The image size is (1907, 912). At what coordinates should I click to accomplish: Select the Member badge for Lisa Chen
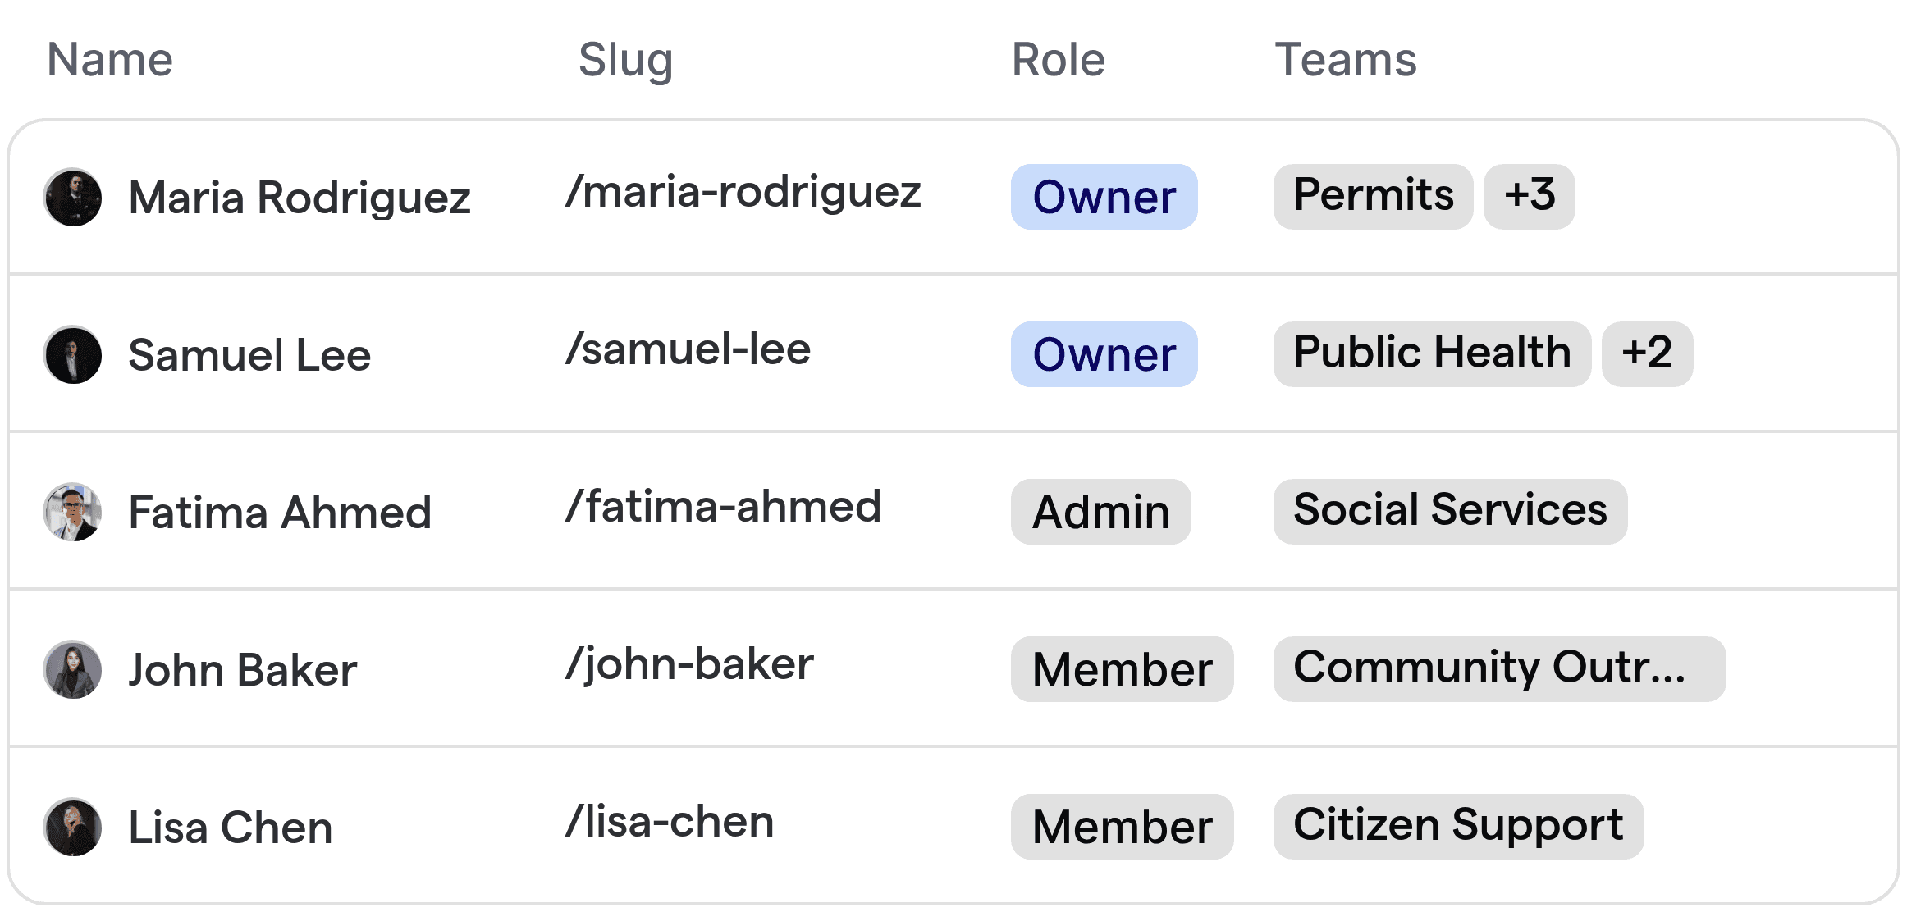coord(1122,826)
